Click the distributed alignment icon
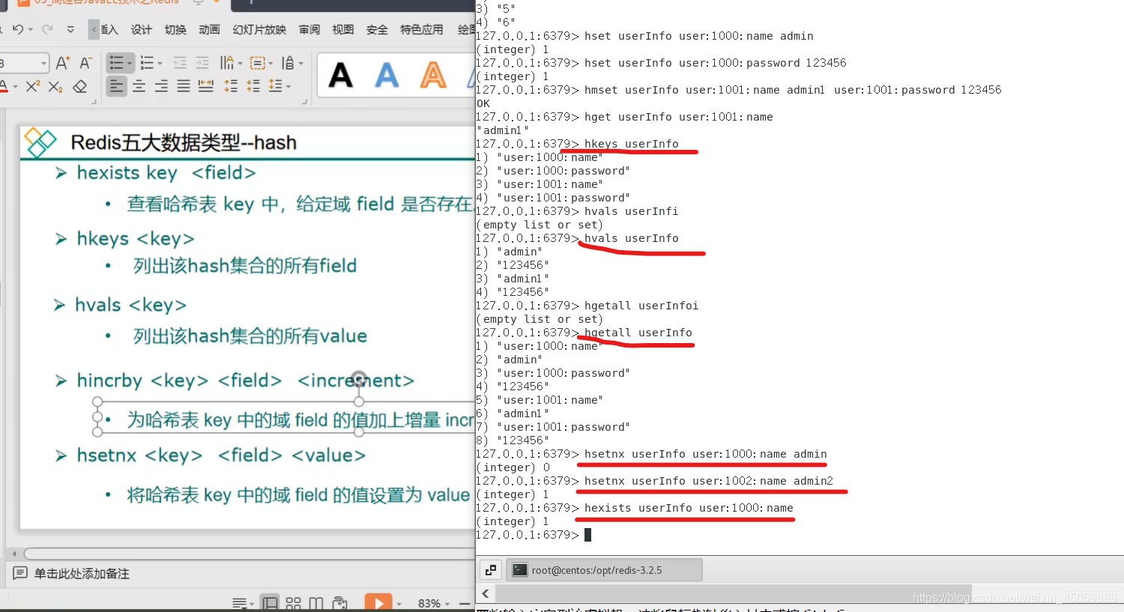This screenshot has width=1124, height=612. click(206, 86)
